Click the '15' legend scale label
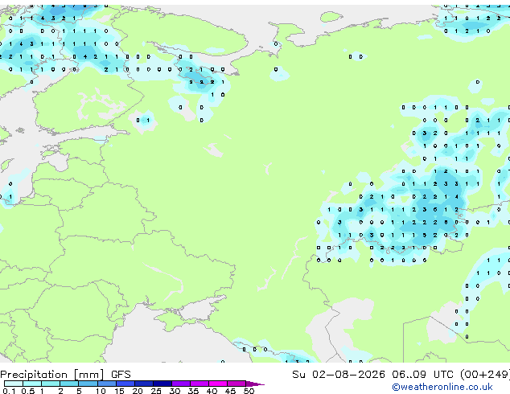Viewport: 510px width, 394px height. (119, 391)
